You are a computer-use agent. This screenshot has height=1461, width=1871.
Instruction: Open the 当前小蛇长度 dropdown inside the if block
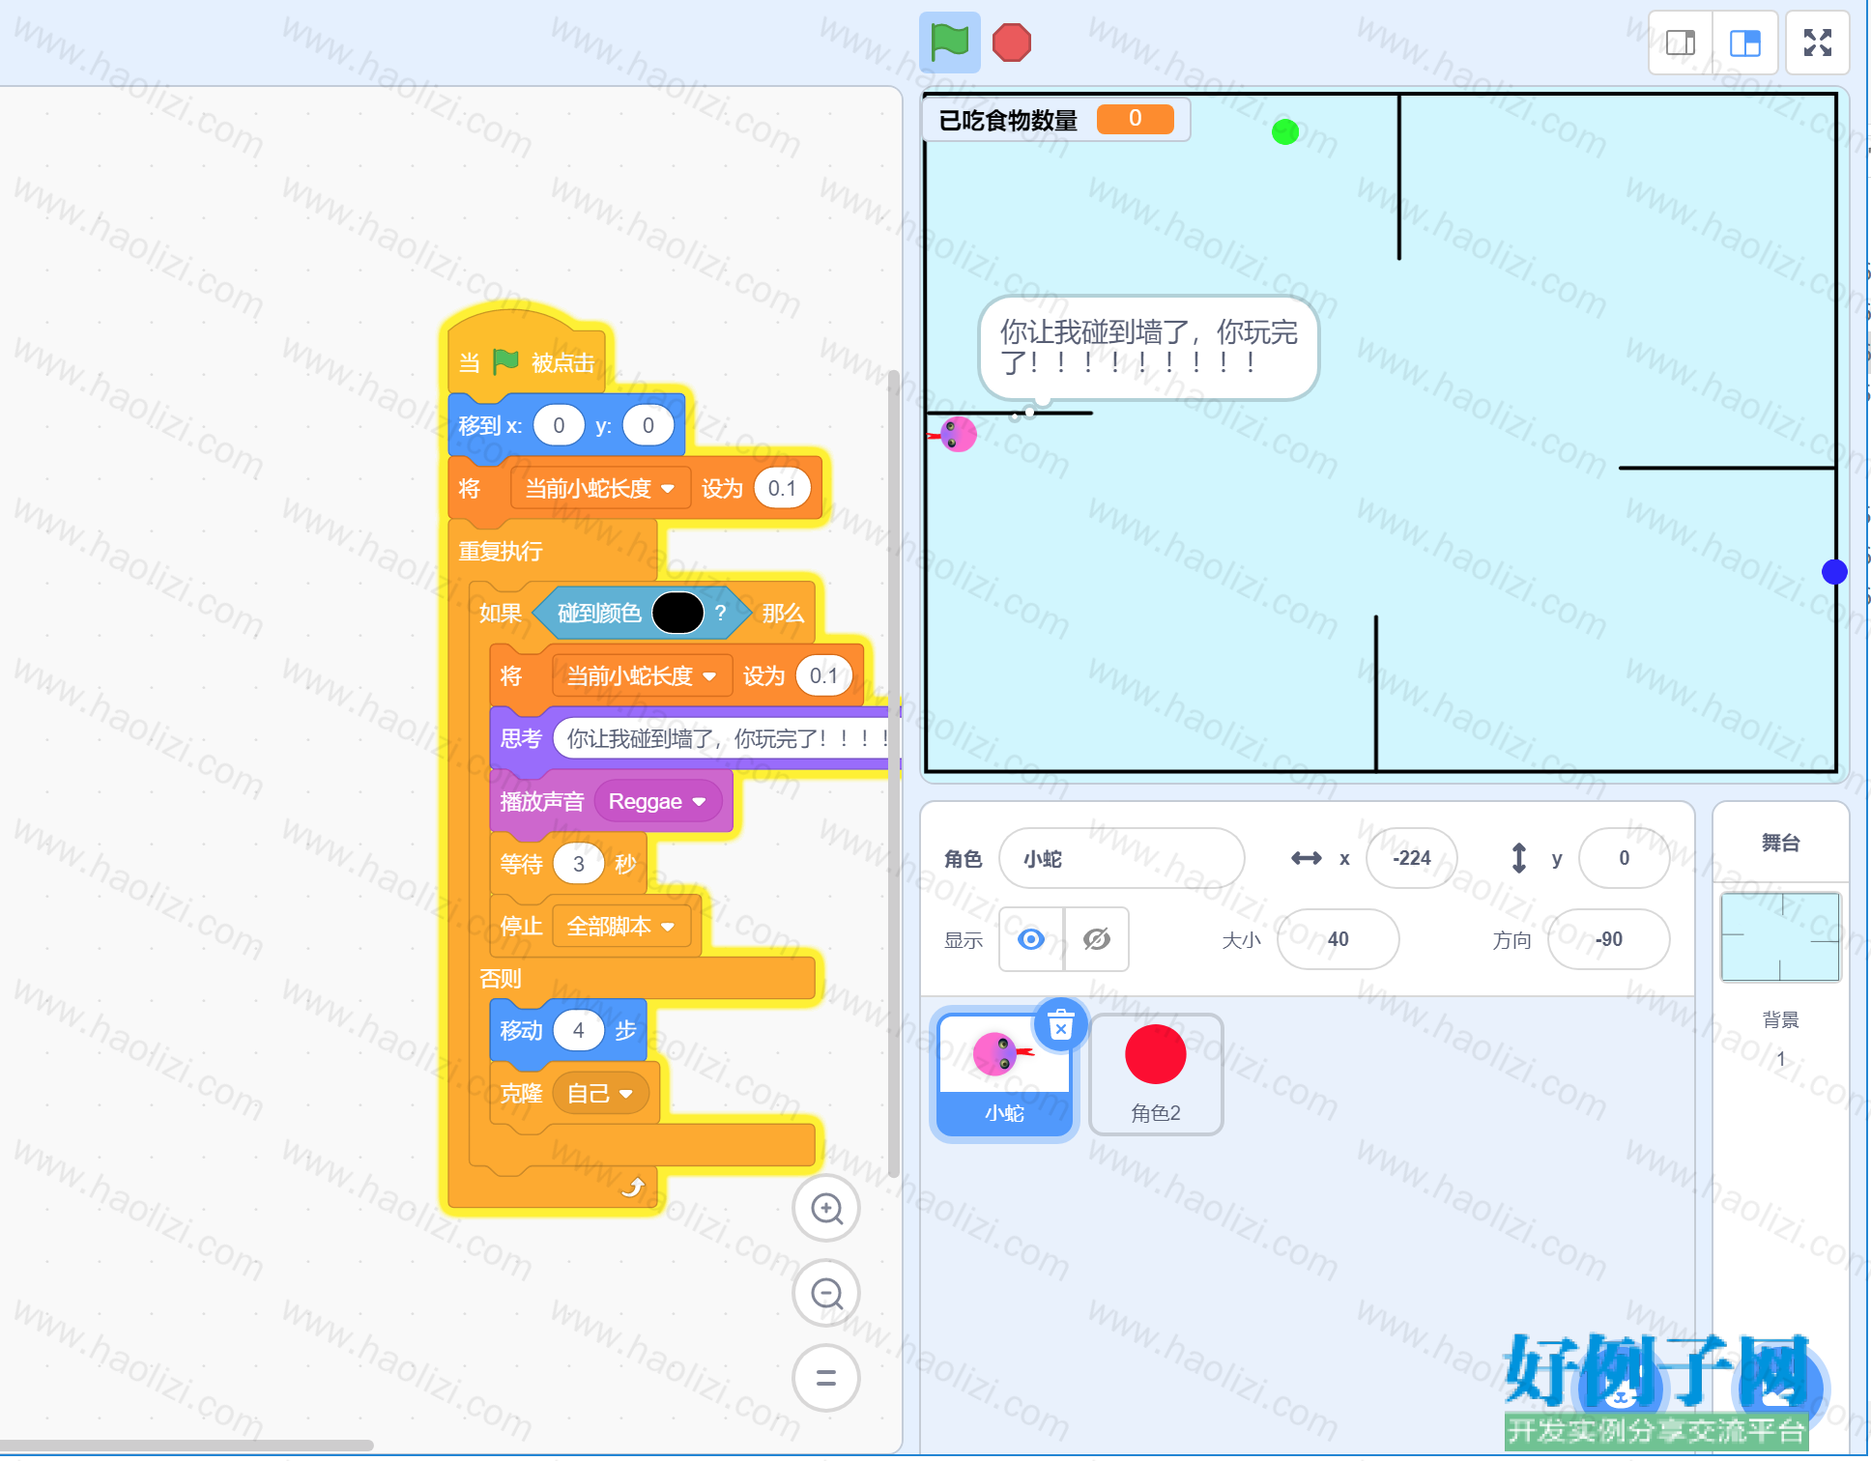[x=642, y=675]
